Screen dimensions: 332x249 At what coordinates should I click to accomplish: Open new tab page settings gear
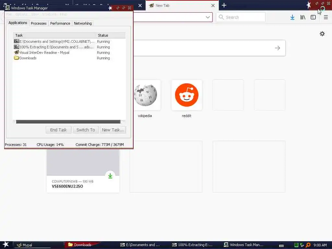tap(322, 34)
